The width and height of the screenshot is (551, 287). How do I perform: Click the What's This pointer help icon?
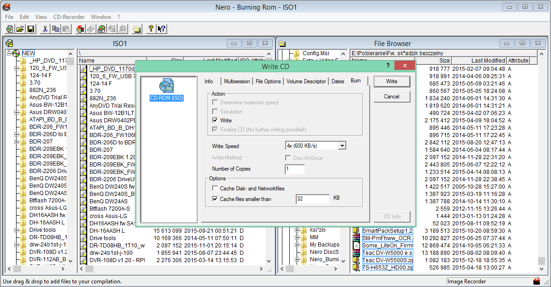[161, 29]
